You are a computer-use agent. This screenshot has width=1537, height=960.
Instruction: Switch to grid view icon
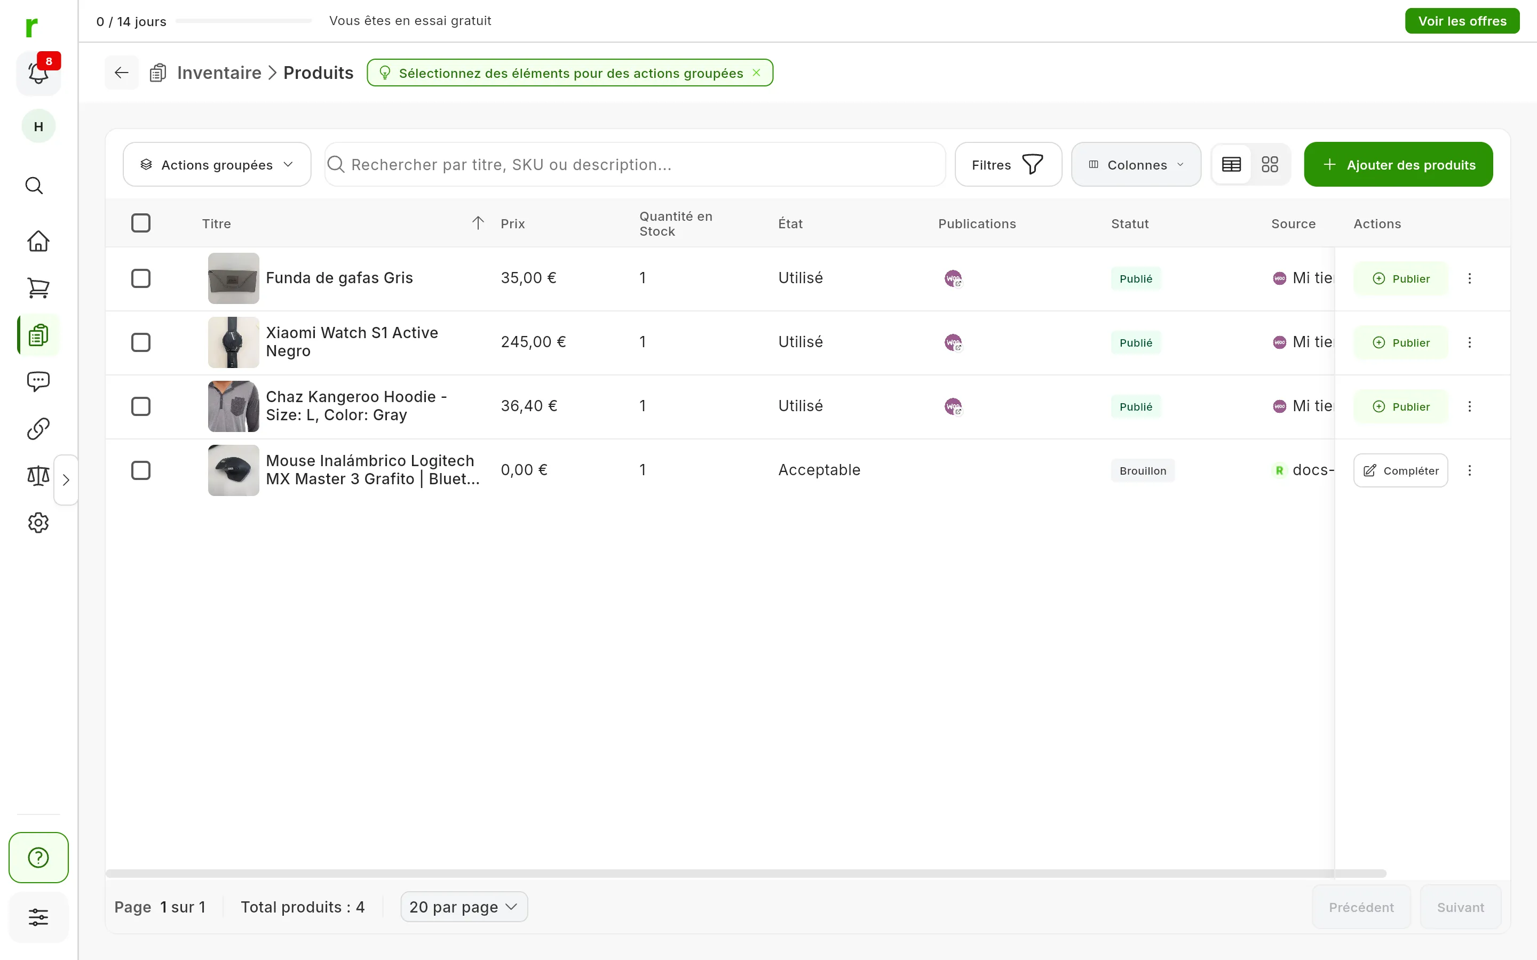1270,164
